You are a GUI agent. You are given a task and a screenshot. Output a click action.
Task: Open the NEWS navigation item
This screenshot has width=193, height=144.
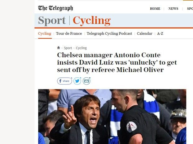[173, 9]
